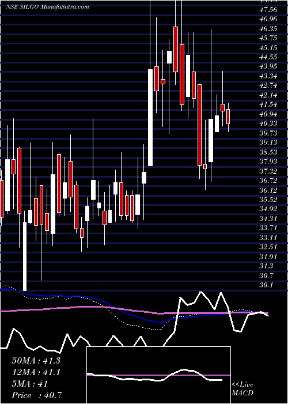The image size is (288, 404).
Task: Click the 37.32 price axis label
Action: pos(268,171)
